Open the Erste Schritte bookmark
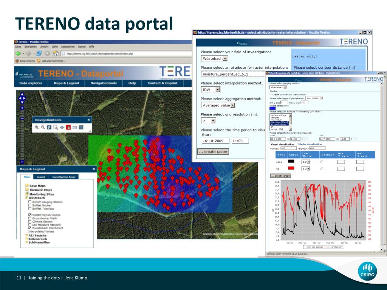Viewport: 387px width, 290px height. tap(25, 61)
